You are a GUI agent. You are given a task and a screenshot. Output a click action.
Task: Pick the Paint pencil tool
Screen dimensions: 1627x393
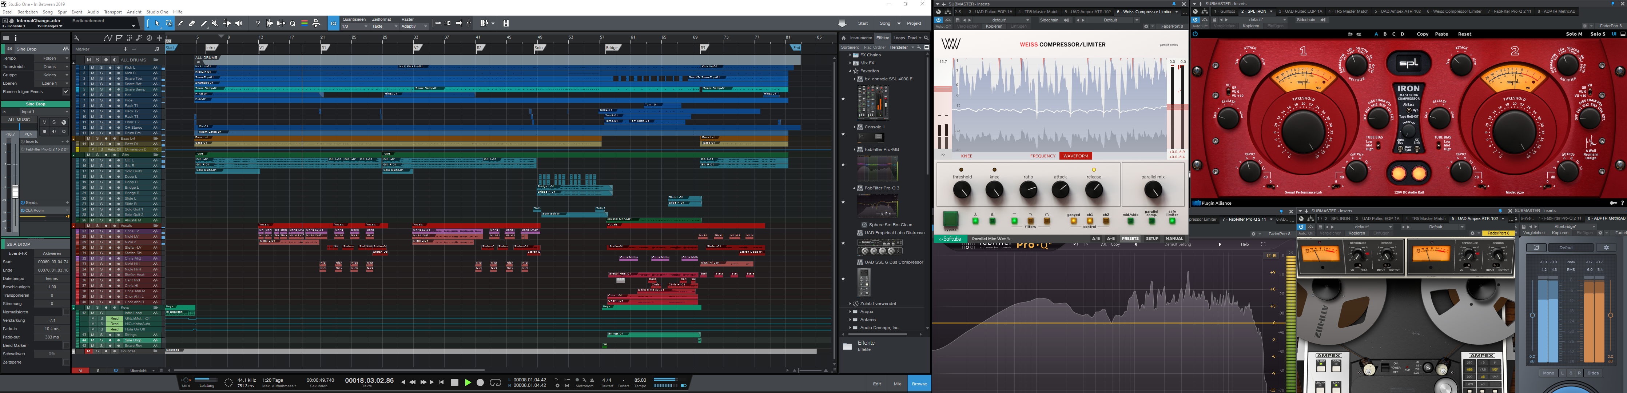pyautogui.click(x=204, y=23)
